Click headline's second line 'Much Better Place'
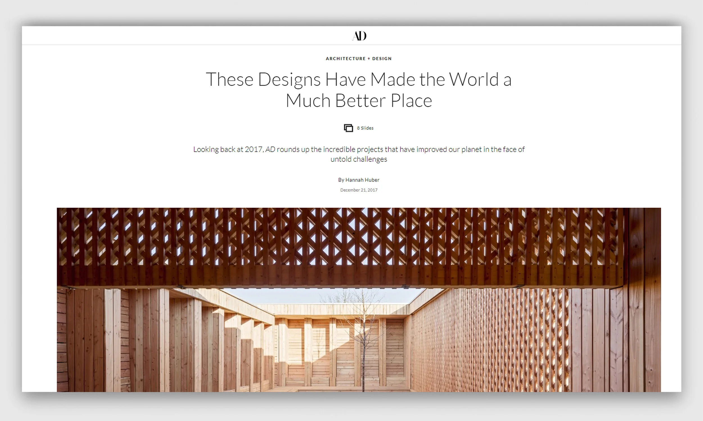The image size is (703, 421). pyautogui.click(x=359, y=100)
